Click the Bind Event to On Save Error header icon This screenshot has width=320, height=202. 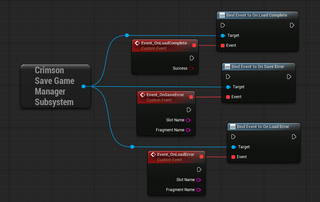coord(227,67)
